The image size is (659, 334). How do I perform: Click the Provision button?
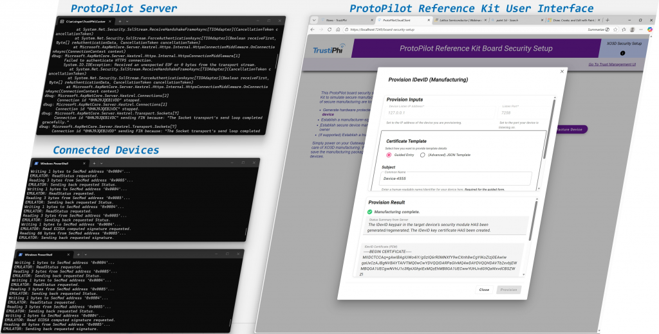pos(508,290)
